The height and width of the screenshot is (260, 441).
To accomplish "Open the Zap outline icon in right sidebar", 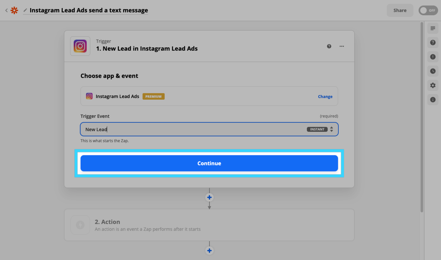I will (433, 28).
